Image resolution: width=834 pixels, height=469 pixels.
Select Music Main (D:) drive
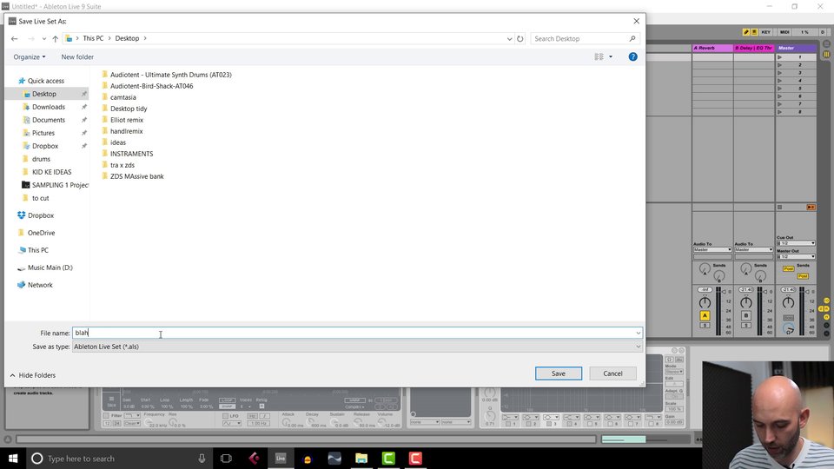tap(50, 268)
